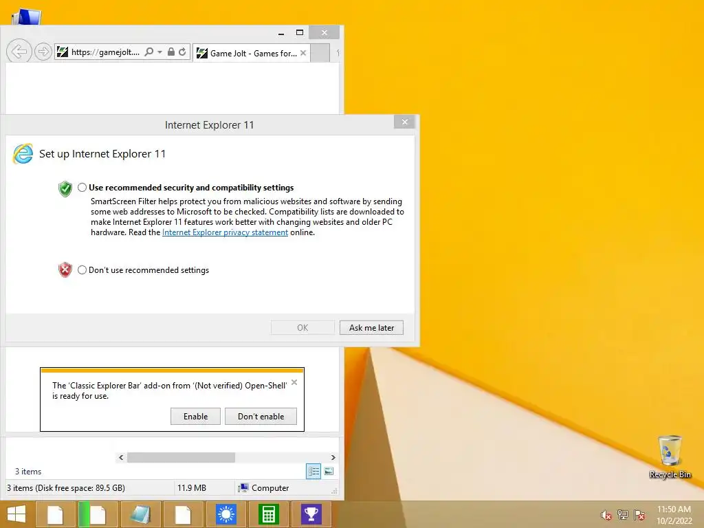This screenshot has height=528, width=704.
Task: Dismiss the add-on notification with its X
Action: pos(294,382)
